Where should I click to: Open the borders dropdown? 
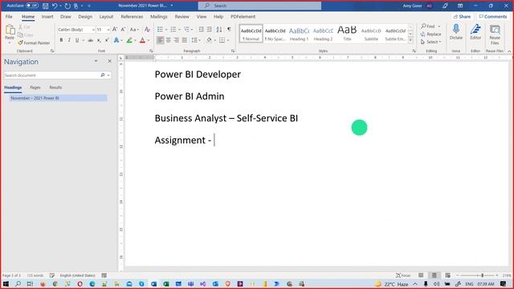coord(228,40)
